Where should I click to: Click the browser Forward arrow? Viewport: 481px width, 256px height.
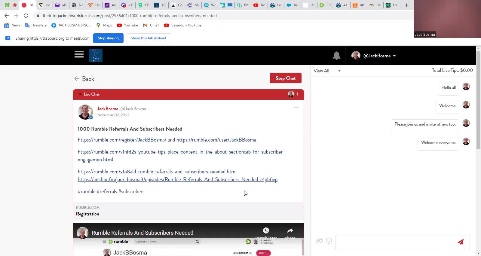[16, 16]
